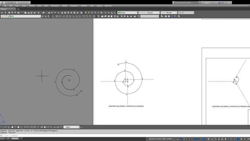Open the ByColor plot style dropdown

(186, 13)
